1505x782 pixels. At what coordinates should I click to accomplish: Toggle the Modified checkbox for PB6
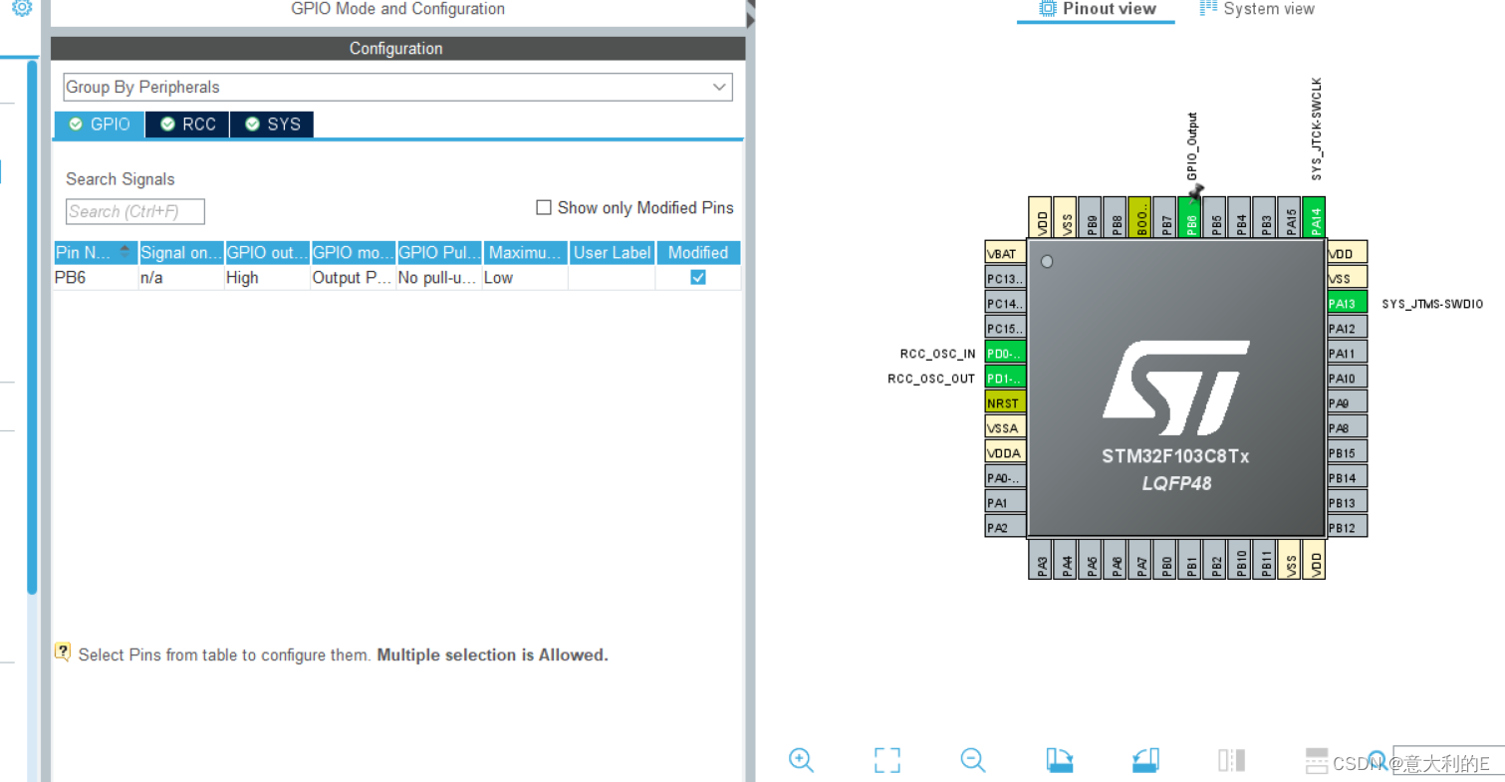click(698, 278)
